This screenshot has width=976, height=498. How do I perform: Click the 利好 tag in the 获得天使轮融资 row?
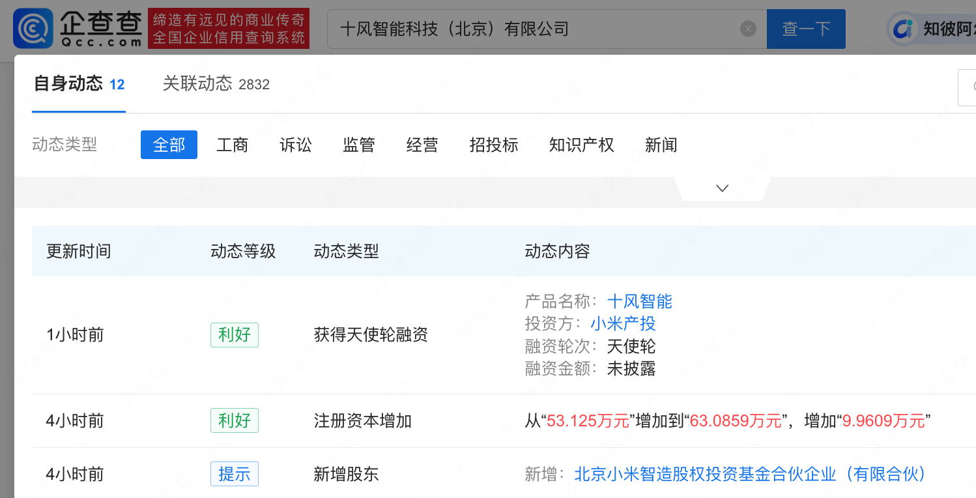235,335
